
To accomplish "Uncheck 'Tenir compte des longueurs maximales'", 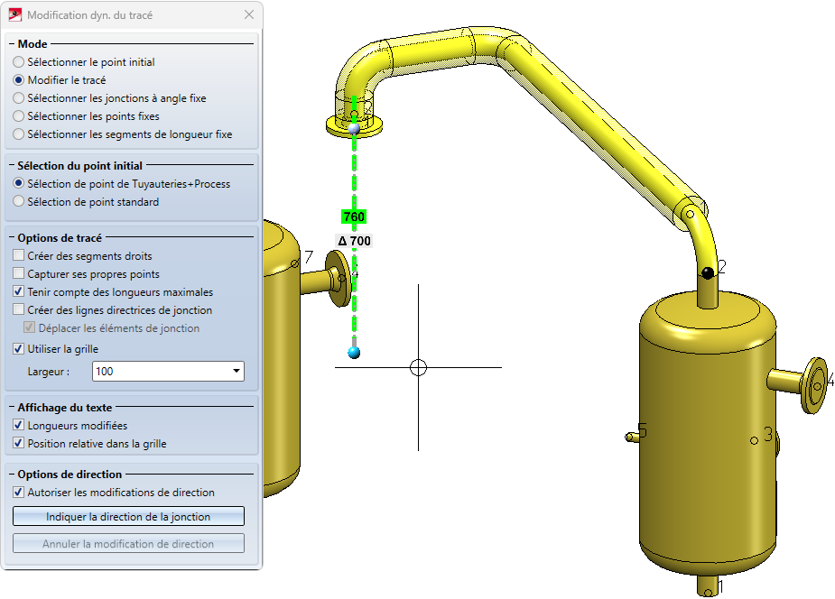I will (19, 292).
